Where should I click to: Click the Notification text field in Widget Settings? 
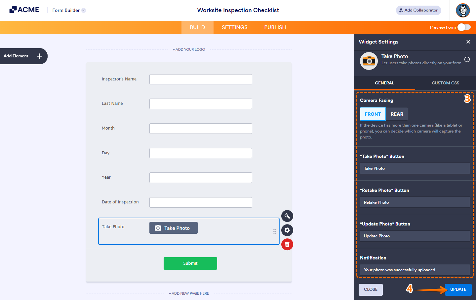[415, 270]
